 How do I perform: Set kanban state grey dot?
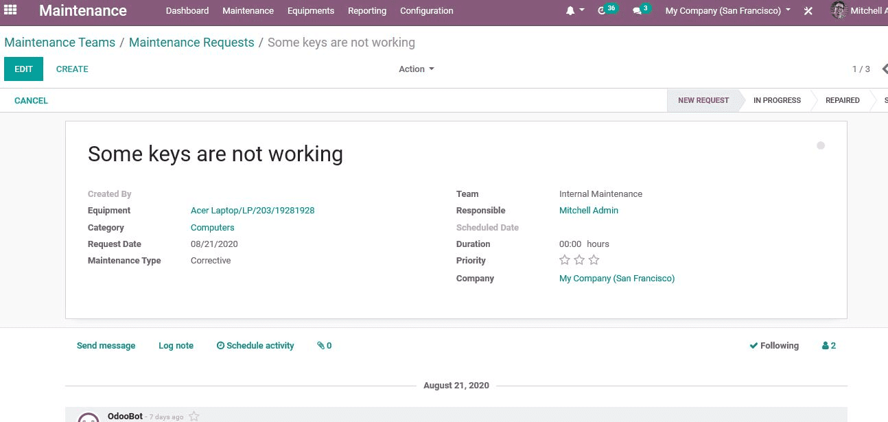click(821, 145)
